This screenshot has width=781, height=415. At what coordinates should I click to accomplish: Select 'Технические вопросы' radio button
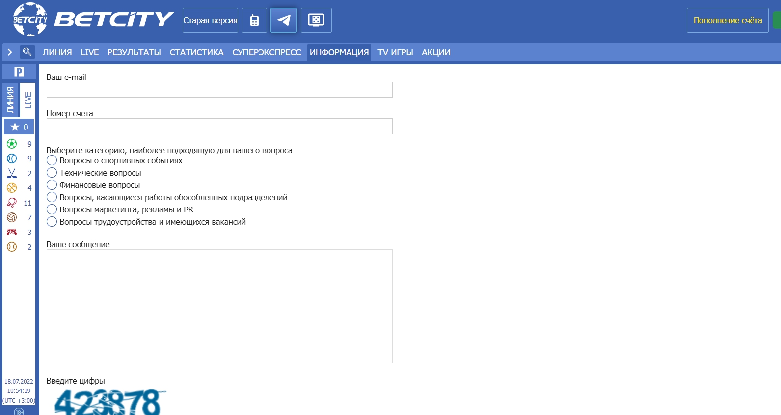tap(52, 173)
